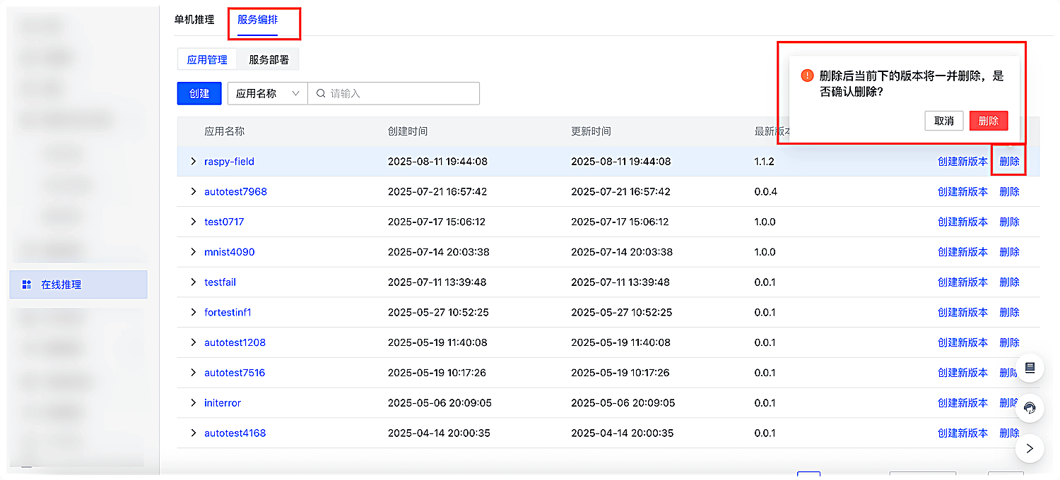1060x480 pixels.
Task: Click the 应用名称 column header
Action: pos(224,131)
